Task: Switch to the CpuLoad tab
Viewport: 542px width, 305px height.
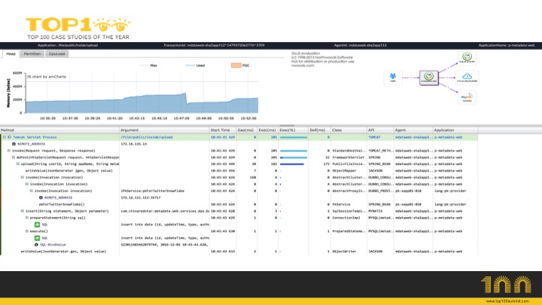Action: [56, 53]
